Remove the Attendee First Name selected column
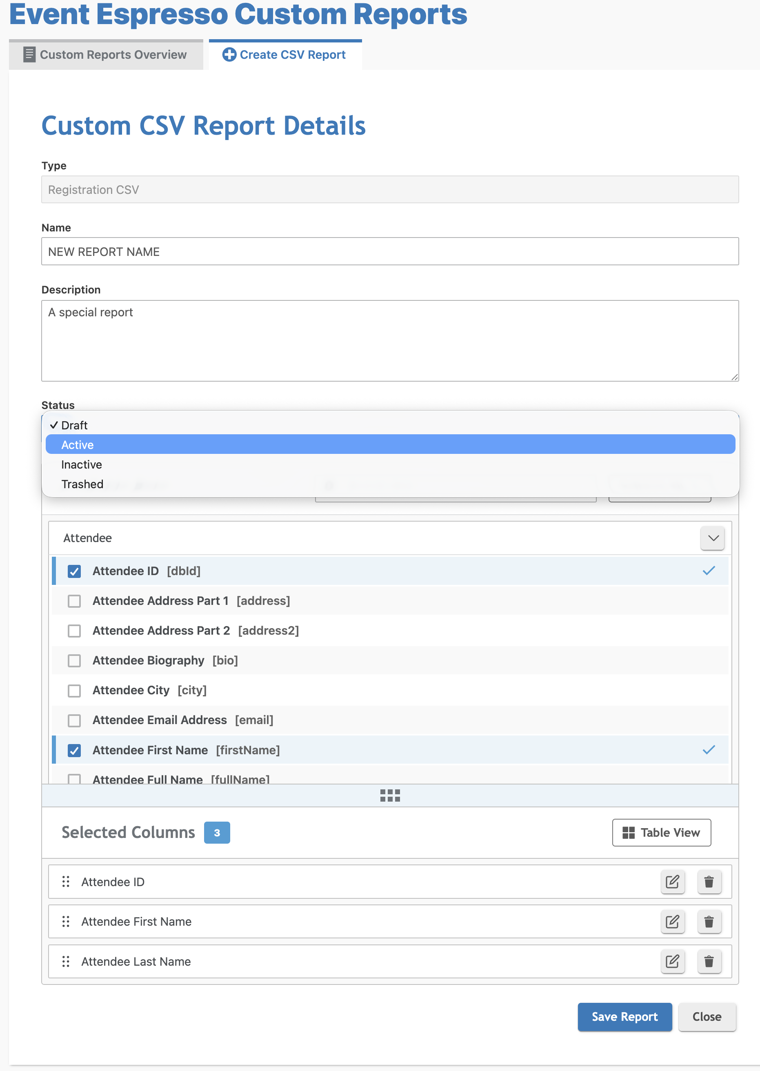760x1071 pixels. coord(709,921)
